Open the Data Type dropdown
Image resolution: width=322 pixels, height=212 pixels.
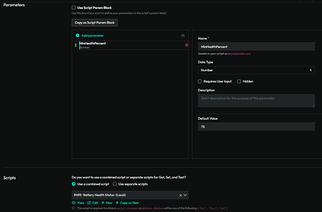tap(256, 70)
